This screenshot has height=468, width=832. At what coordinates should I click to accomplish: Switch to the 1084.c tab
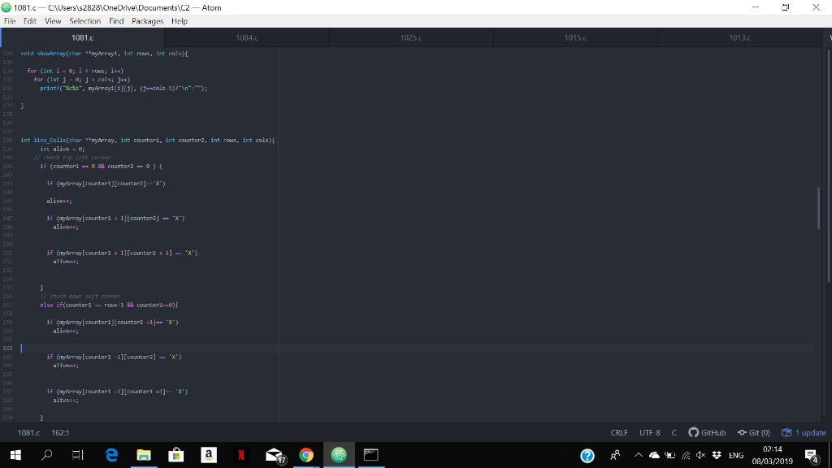(245, 37)
